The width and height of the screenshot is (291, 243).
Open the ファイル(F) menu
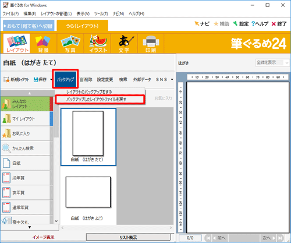coord(10,14)
